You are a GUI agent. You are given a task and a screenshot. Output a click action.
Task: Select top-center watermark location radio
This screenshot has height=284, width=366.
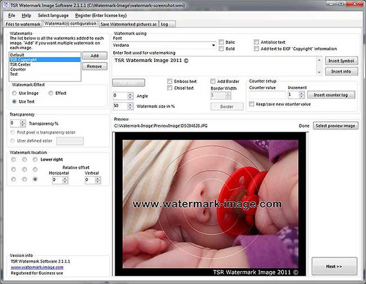24,159
